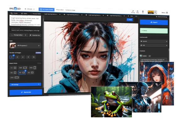Select 9 images count
This screenshot has height=120, width=179.
click(x=28, y=57)
